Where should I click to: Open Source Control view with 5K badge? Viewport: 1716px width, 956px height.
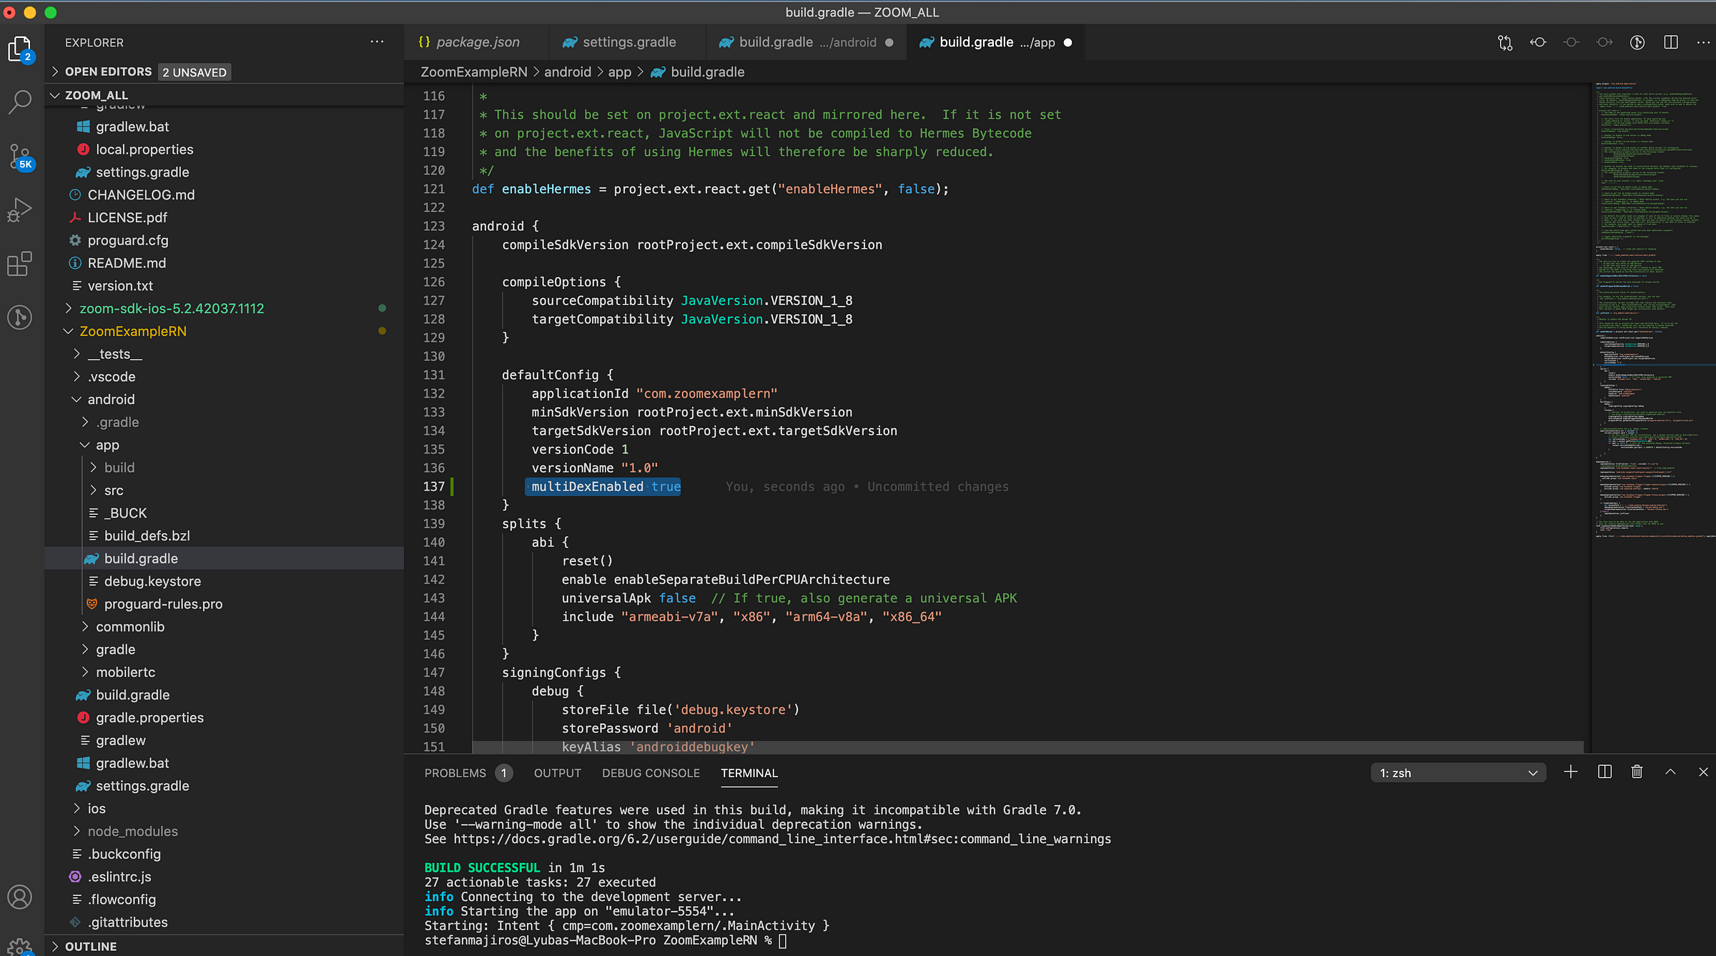[20, 156]
